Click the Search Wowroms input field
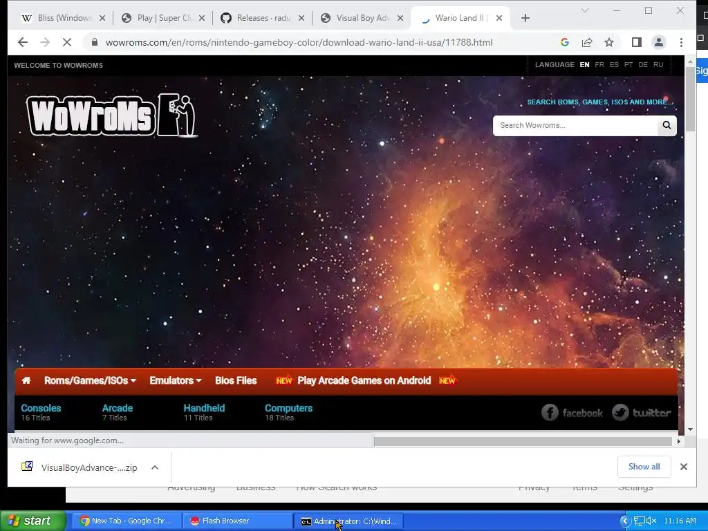This screenshot has height=531, width=708. tap(575, 126)
